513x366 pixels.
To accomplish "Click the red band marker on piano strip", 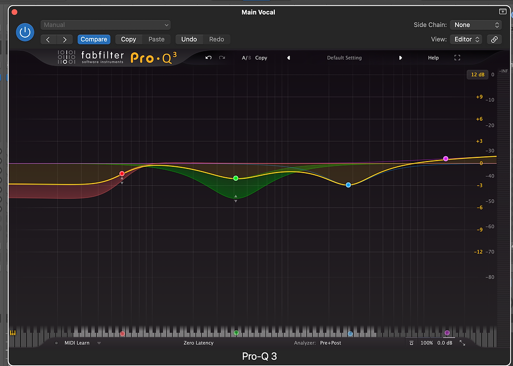I will pyautogui.click(x=122, y=334).
